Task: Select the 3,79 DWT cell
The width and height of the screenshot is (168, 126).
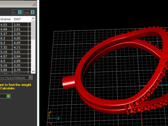Action: click(x=20, y=70)
